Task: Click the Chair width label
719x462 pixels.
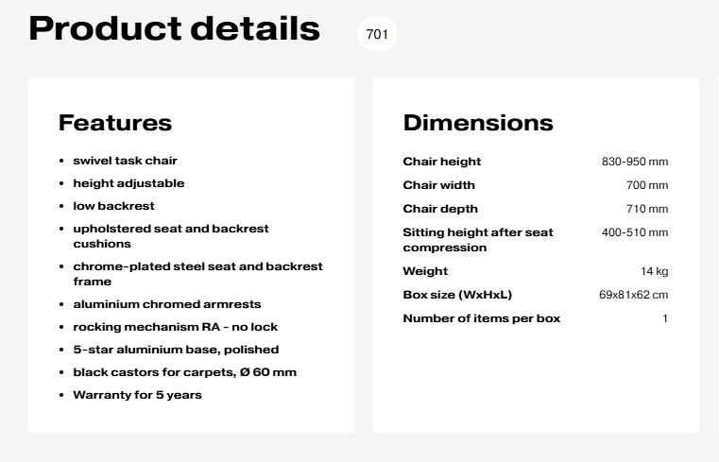Action: coord(438,185)
